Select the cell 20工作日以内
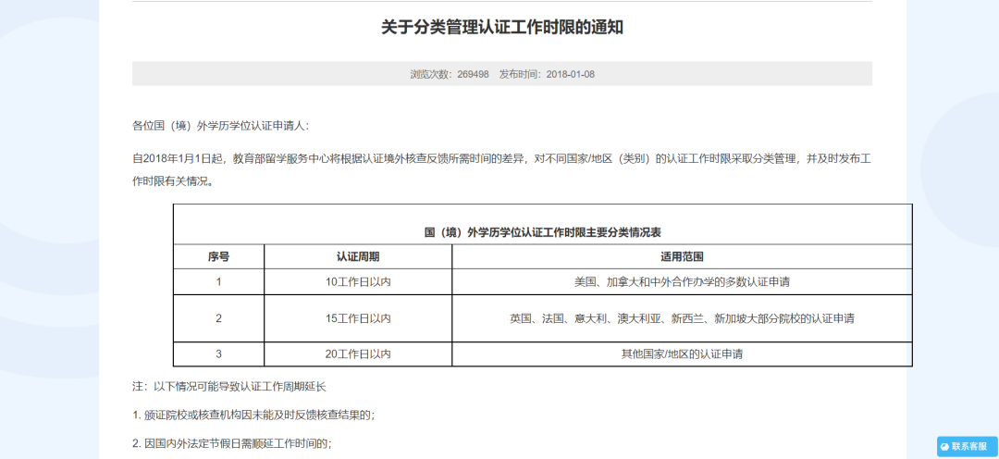The height and width of the screenshot is (459, 999). (x=358, y=354)
